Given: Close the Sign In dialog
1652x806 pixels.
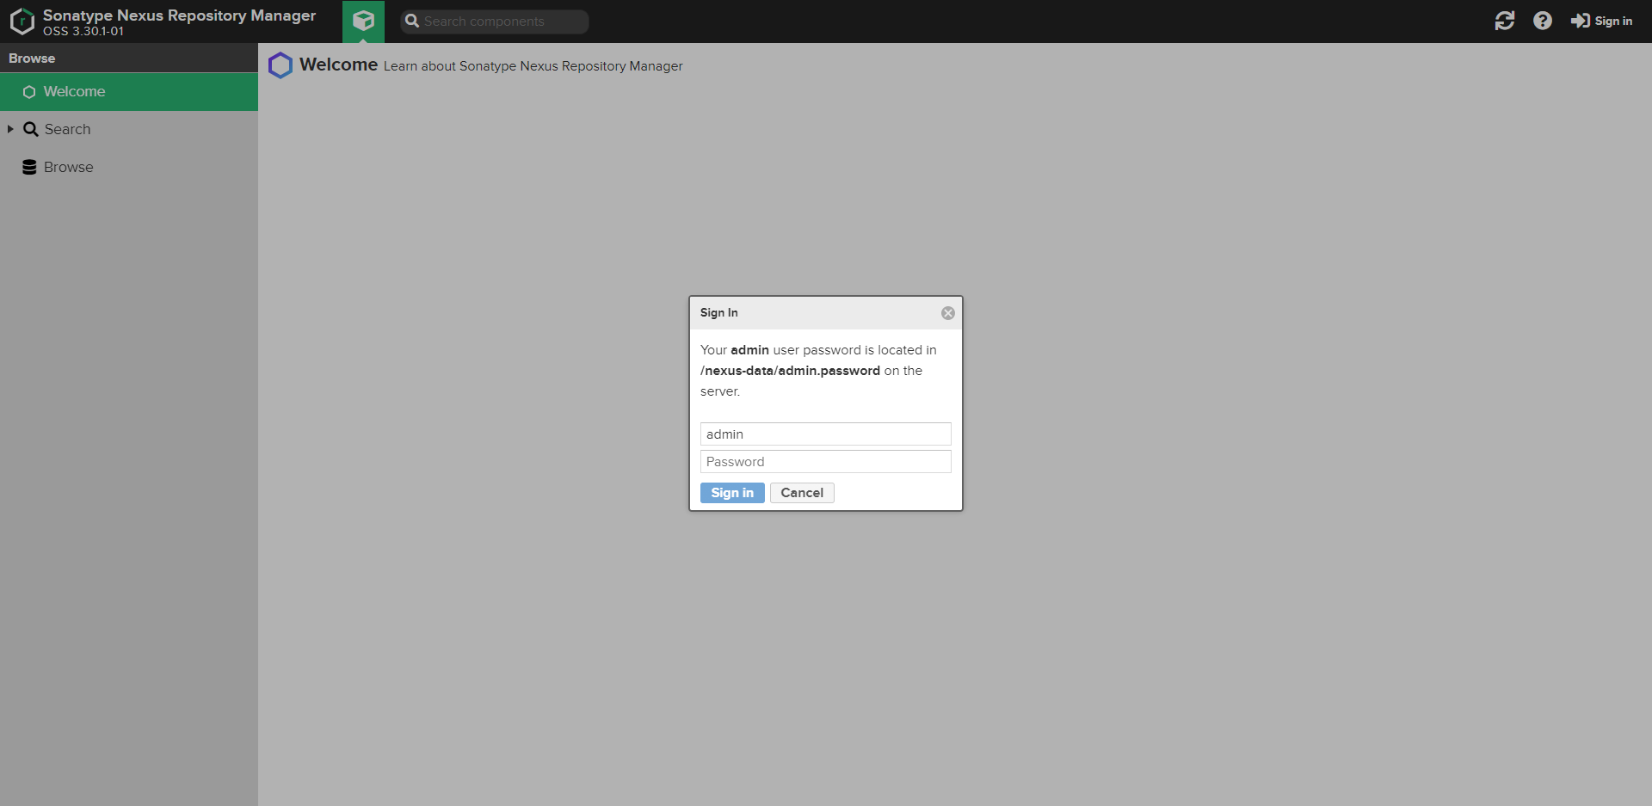Looking at the screenshot, I should pyautogui.click(x=948, y=313).
